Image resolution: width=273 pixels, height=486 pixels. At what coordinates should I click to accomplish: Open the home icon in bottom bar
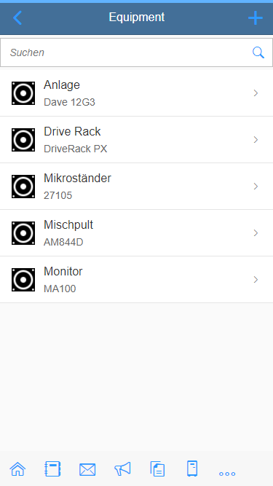[x=17, y=469]
